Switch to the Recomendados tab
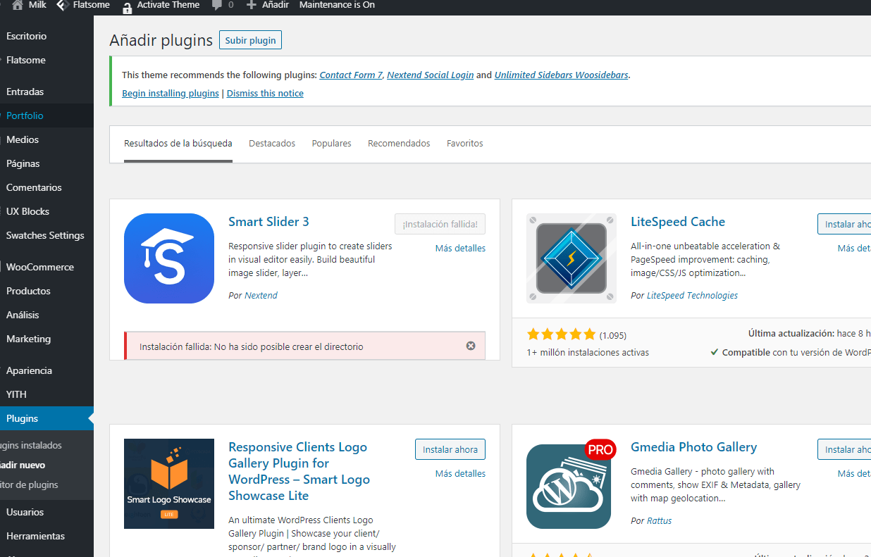The height and width of the screenshot is (557, 871). (x=399, y=143)
